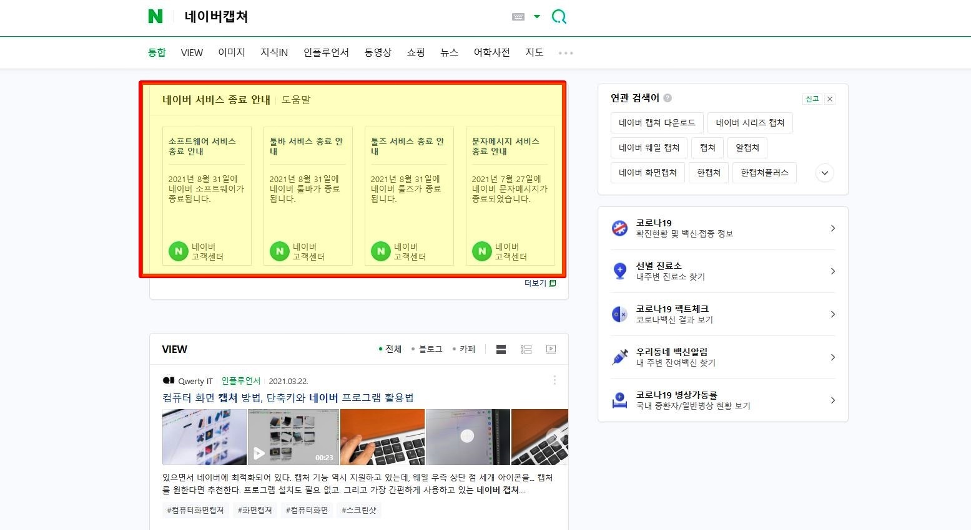This screenshot has height=530, width=971.
Task: Click the 한캡쳐플러스 keyword
Action: 764,173
